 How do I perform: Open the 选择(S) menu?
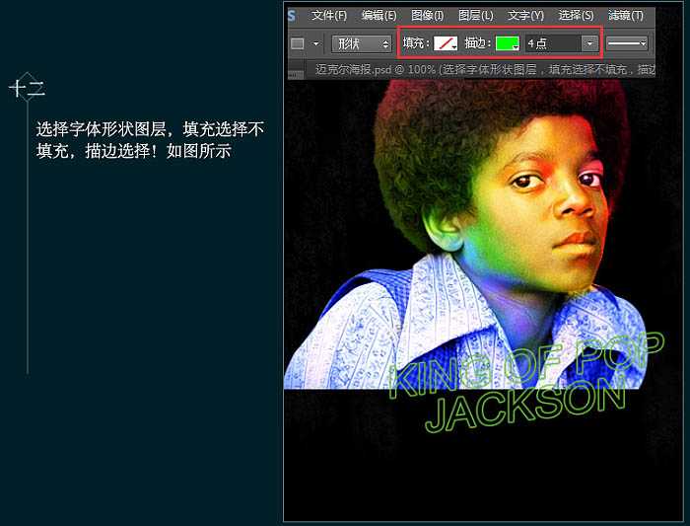[576, 16]
